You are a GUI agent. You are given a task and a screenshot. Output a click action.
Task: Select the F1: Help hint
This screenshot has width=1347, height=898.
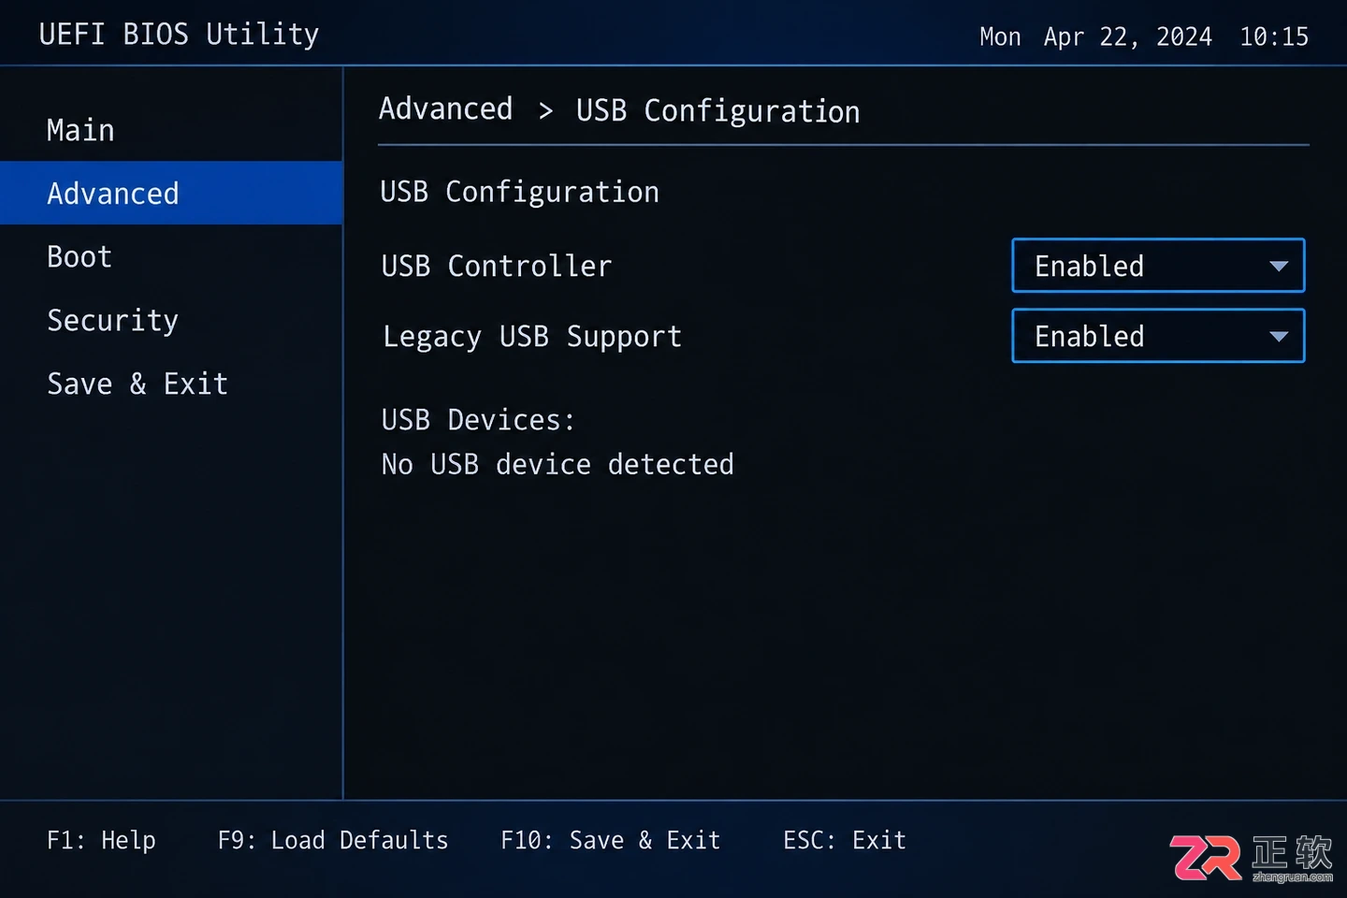101,840
